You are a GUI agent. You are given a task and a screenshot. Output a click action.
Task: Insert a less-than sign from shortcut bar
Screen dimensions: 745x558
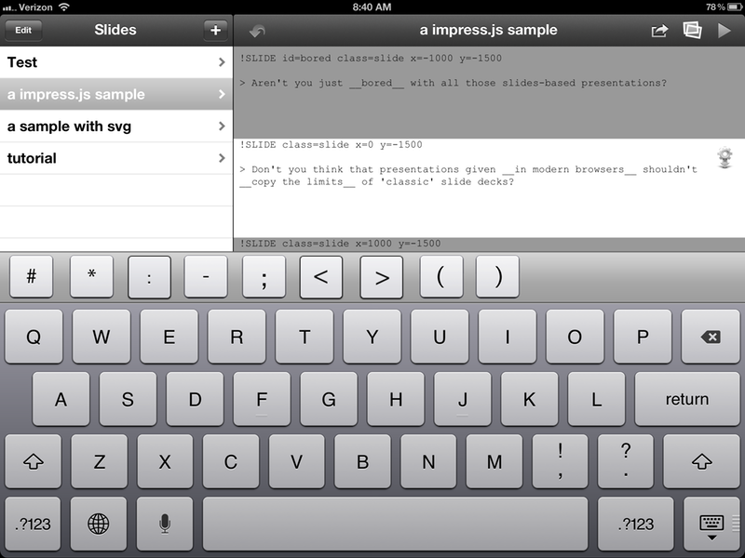point(321,276)
